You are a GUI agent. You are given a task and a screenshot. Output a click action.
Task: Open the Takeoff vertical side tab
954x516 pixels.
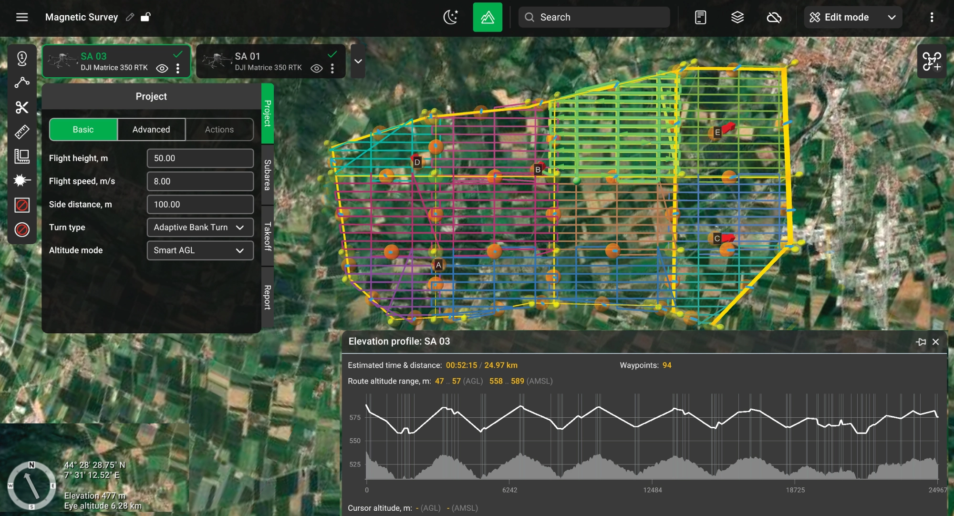268,236
